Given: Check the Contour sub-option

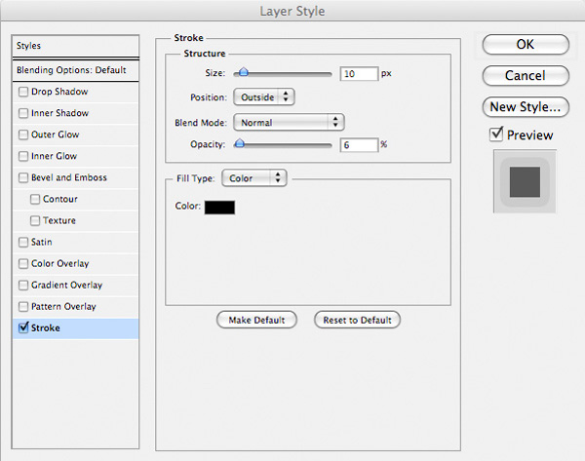Looking at the screenshot, I should (x=35, y=199).
